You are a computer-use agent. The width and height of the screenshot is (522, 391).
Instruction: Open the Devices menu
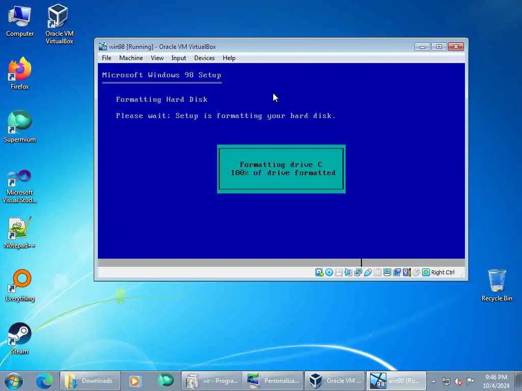[204, 58]
